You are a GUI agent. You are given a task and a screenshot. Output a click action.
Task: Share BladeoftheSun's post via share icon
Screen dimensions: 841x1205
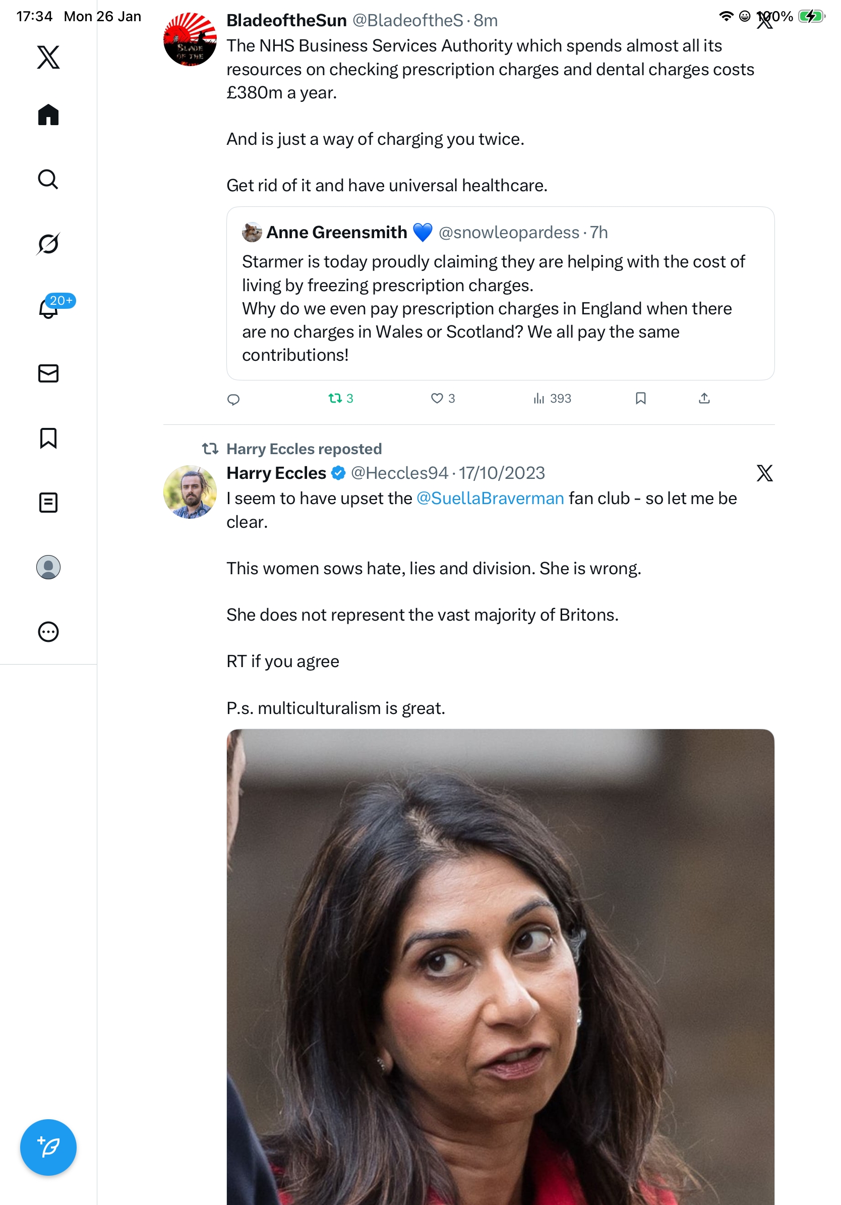point(704,398)
